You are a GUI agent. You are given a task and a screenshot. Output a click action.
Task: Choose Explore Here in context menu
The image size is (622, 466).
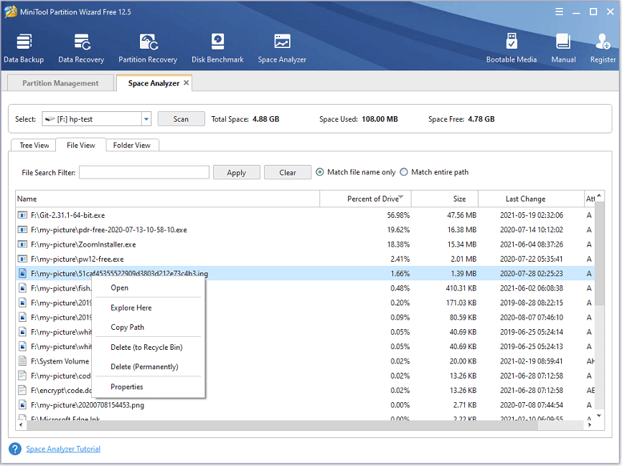(149, 308)
